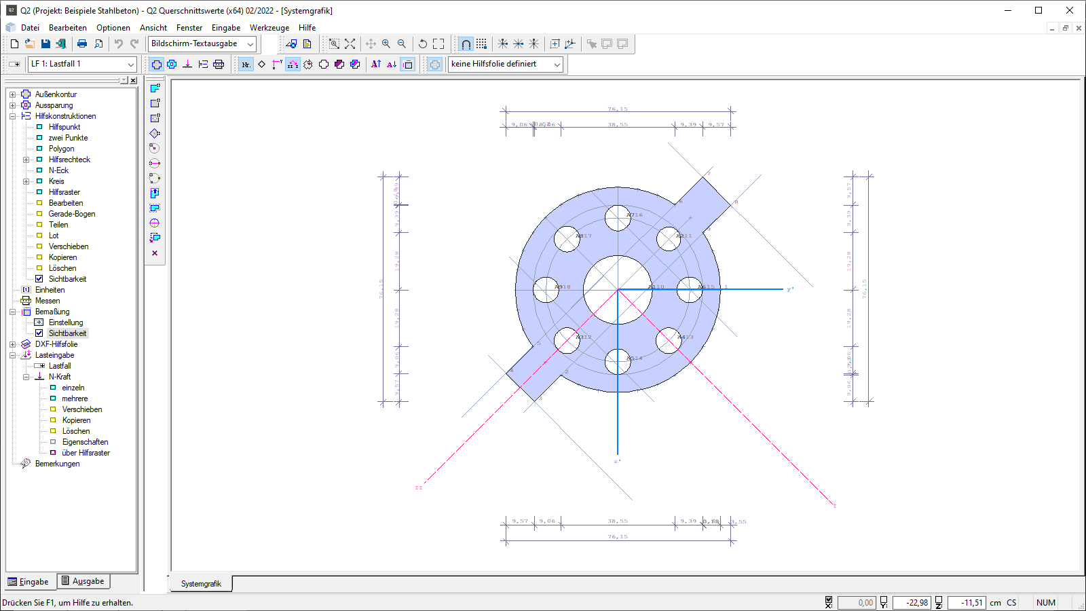Image resolution: width=1086 pixels, height=611 pixels.
Task: Expand the DXF-Hilfsfolie tree node
Action: pyautogui.click(x=12, y=344)
